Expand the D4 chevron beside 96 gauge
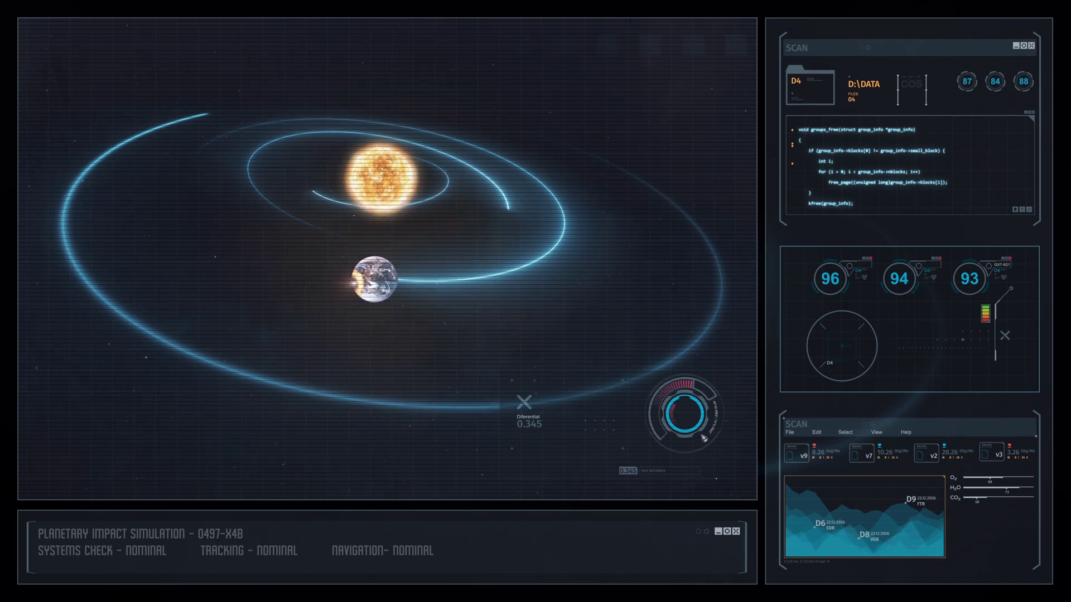Viewport: 1071px width, 602px height. [864, 277]
